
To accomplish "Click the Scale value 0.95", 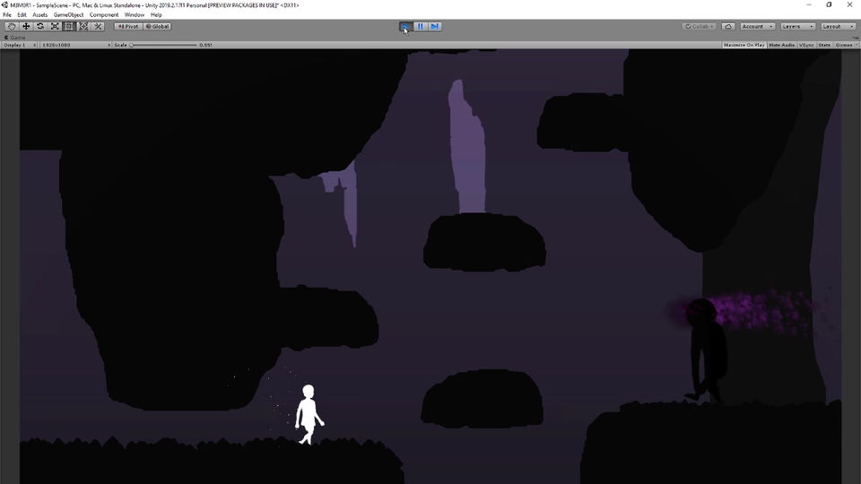I will pos(205,45).
